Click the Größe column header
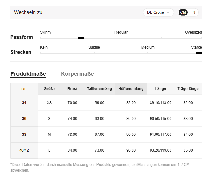Viewport: 214px width, 180px height. [x=49, y=89]
